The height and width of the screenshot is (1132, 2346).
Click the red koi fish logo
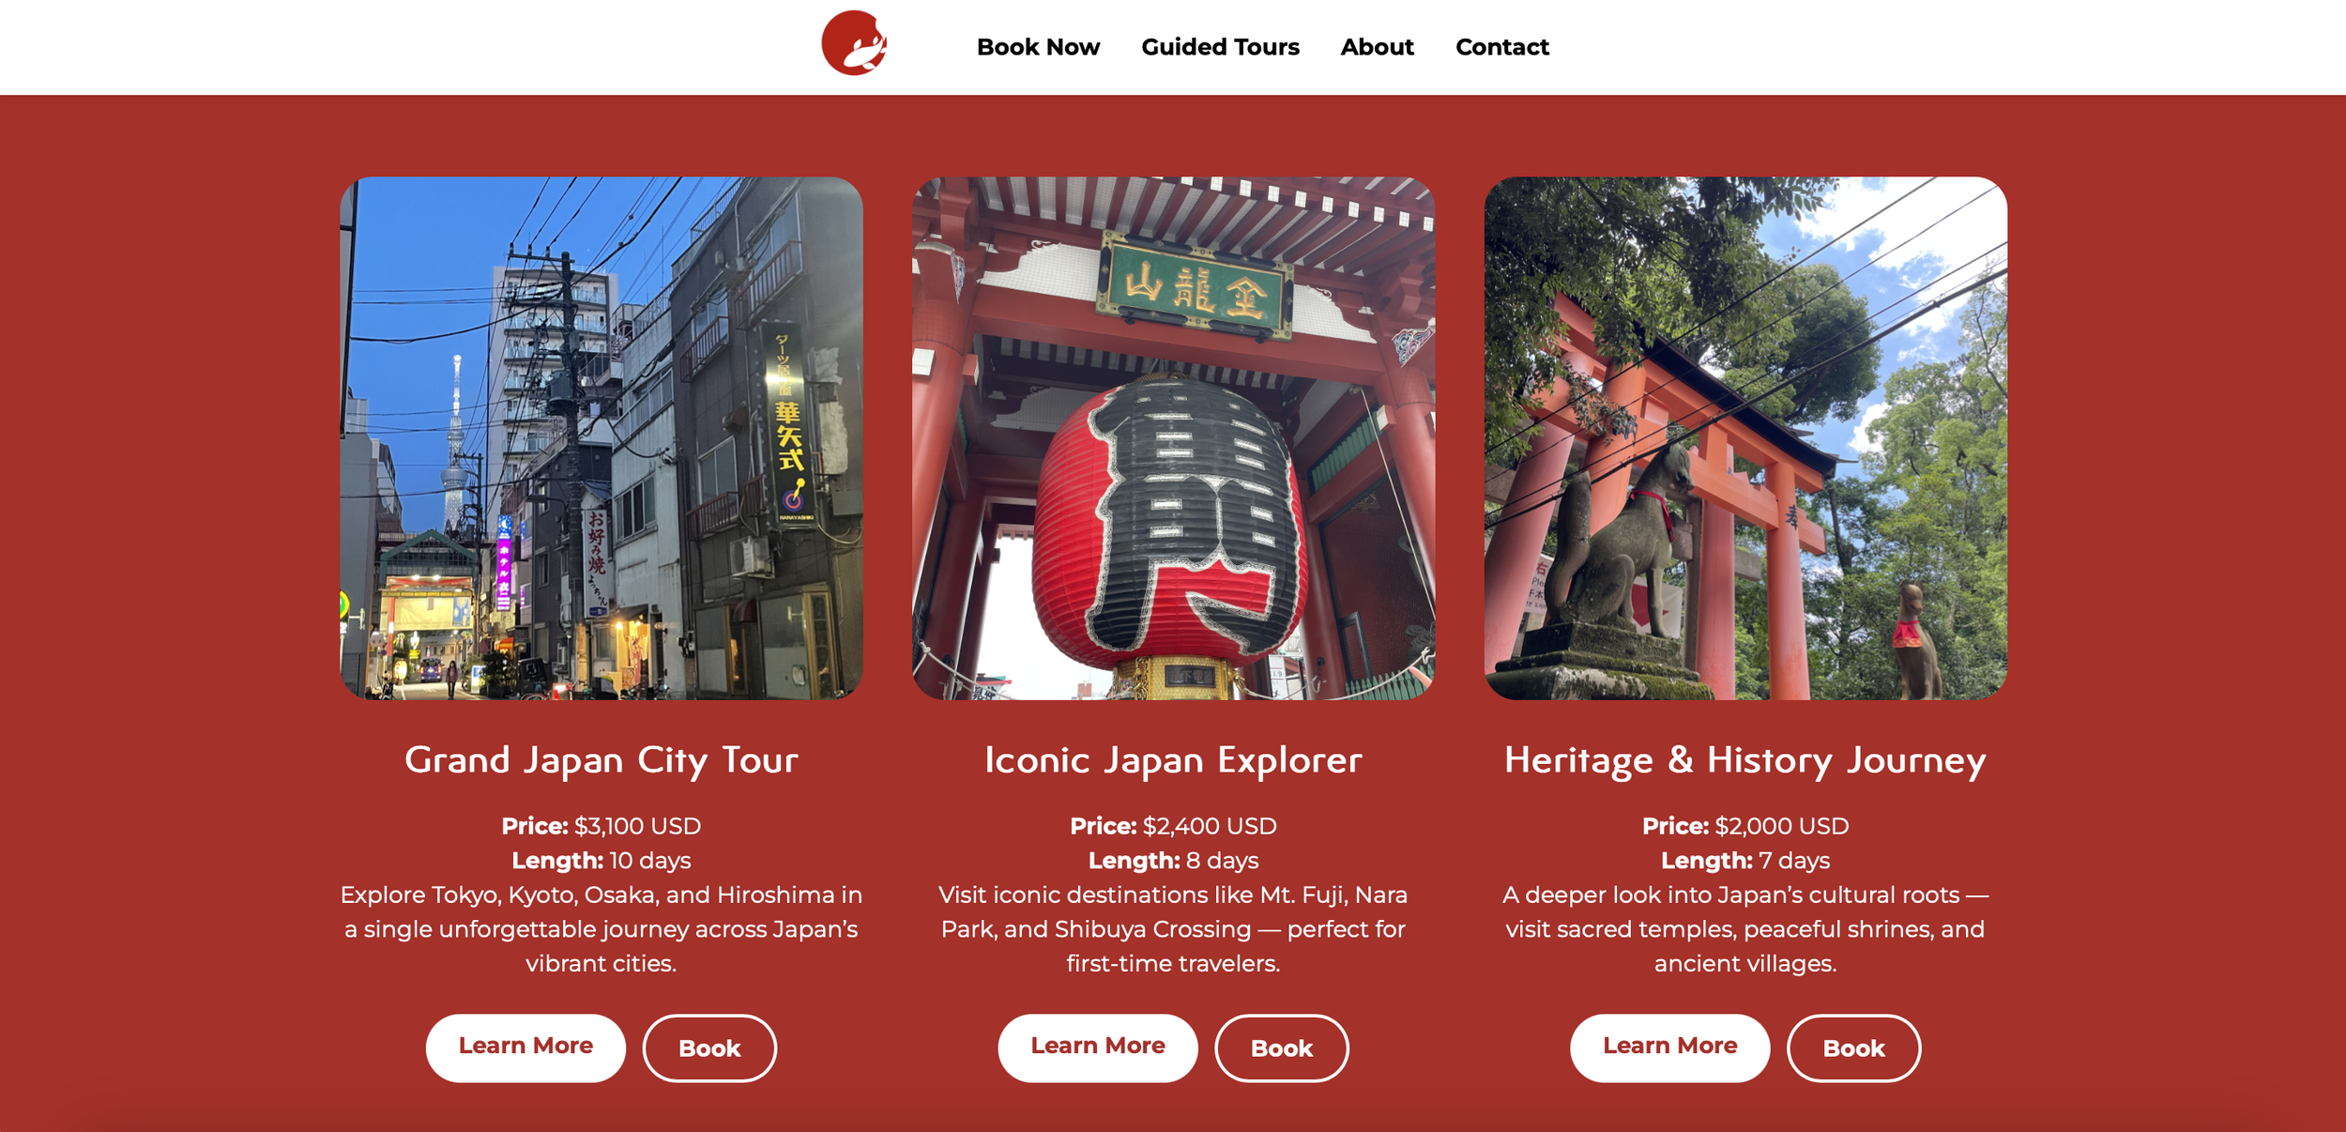tap(854, 43)
